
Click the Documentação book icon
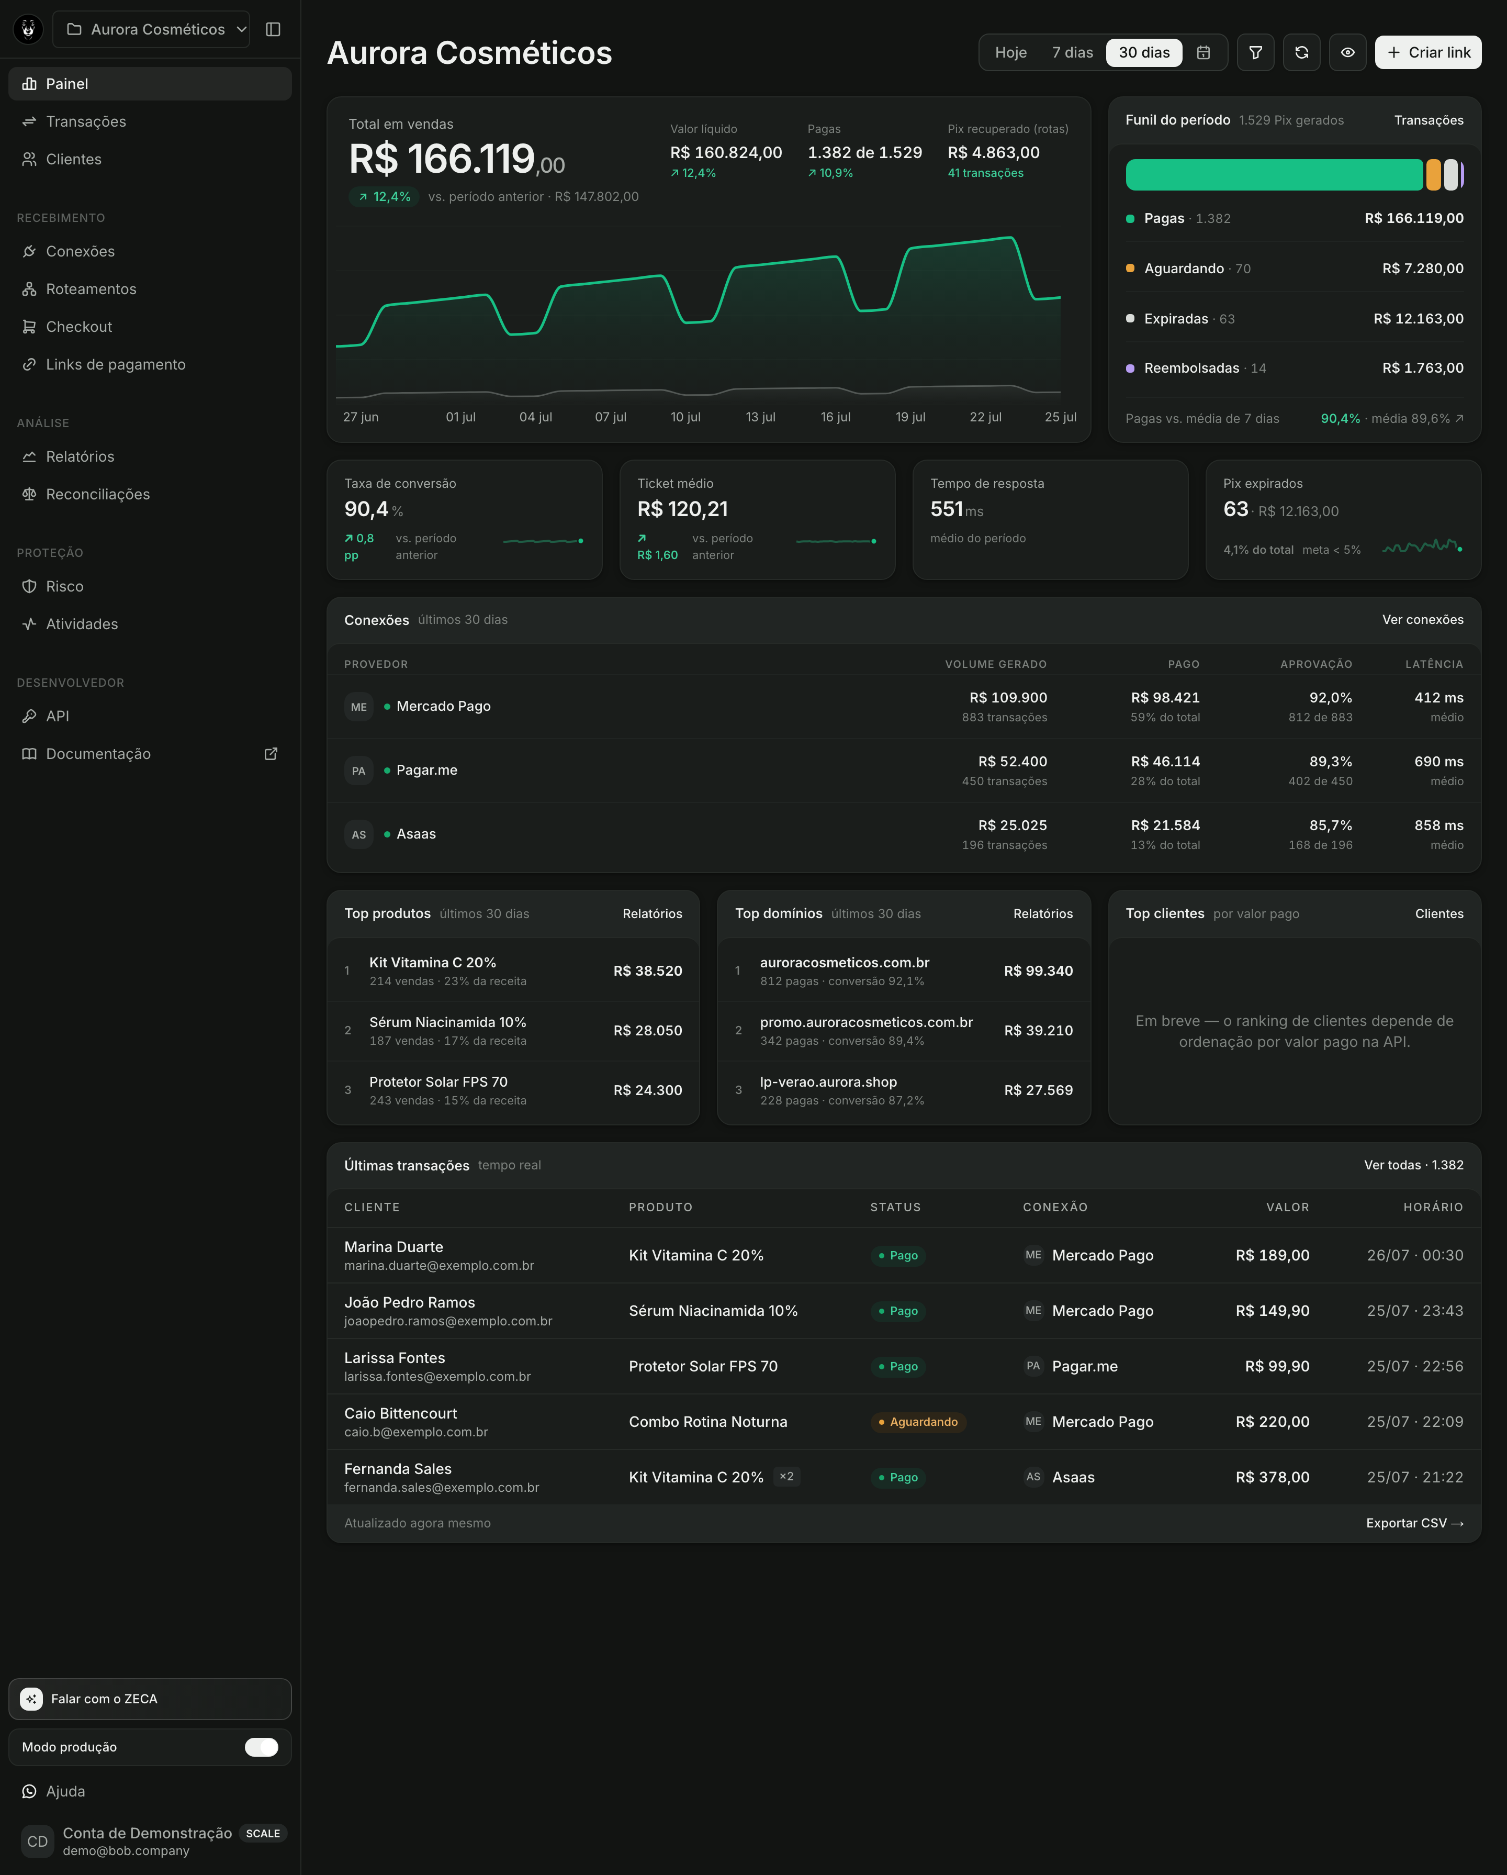click(30, 754)
